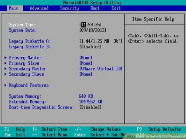Click the Esc Exit footer hint
The width and height of the screenshot is (186, 139).
click(15, 135)
